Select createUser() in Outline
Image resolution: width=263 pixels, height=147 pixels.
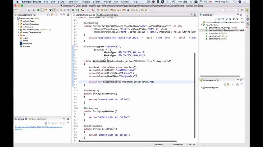(218, 33)
